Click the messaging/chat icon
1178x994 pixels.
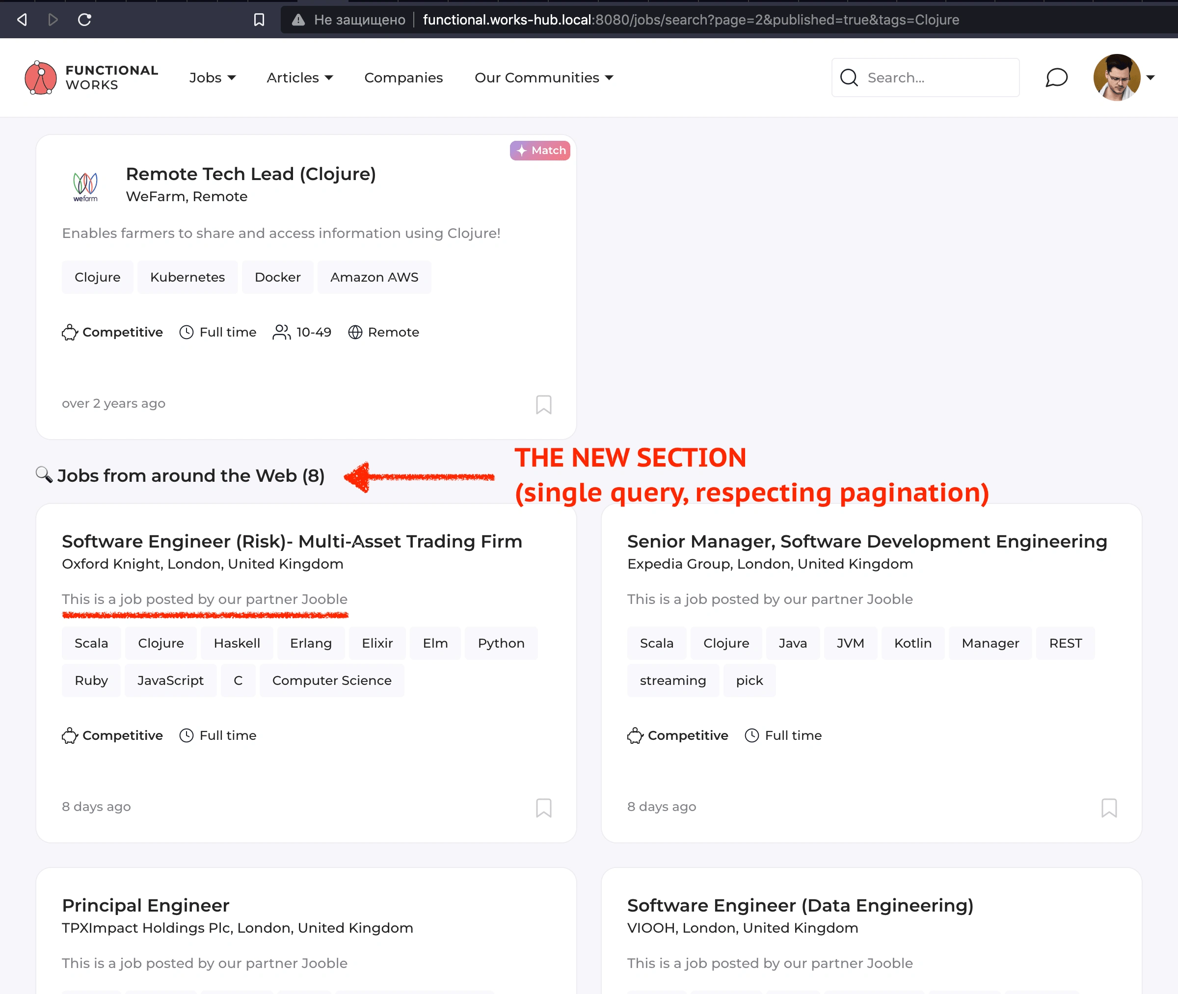click(x=1058, y=78)
